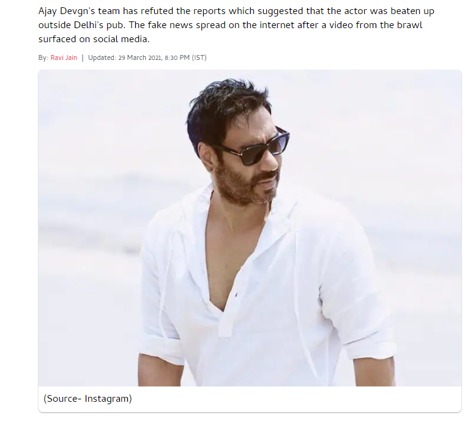Open author Ravi Jain's profile link

(x=64, y=57)
